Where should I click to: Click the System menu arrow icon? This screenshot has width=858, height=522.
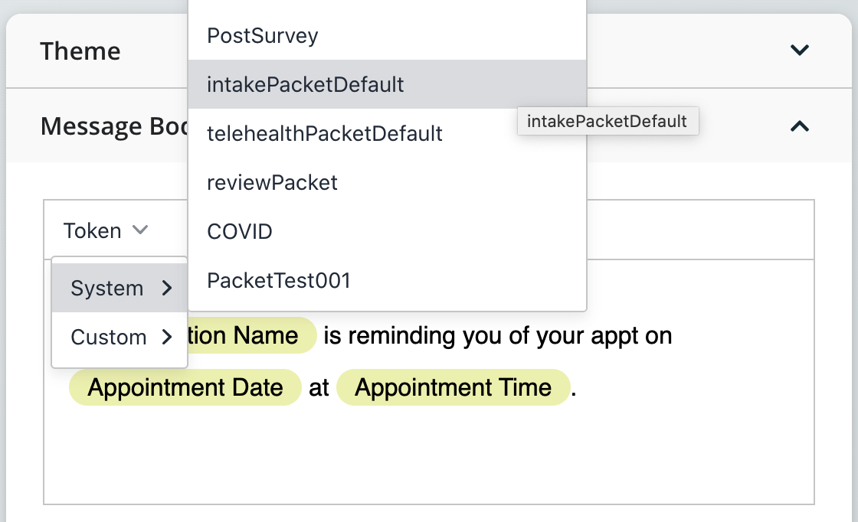click(x=167, y=288)
